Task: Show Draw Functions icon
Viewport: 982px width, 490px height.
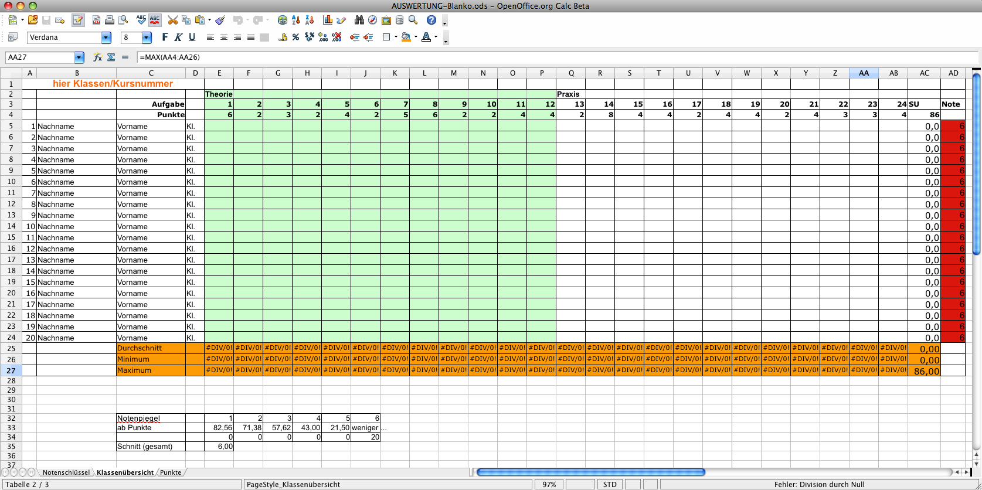Action: click(x=341, y=20)
